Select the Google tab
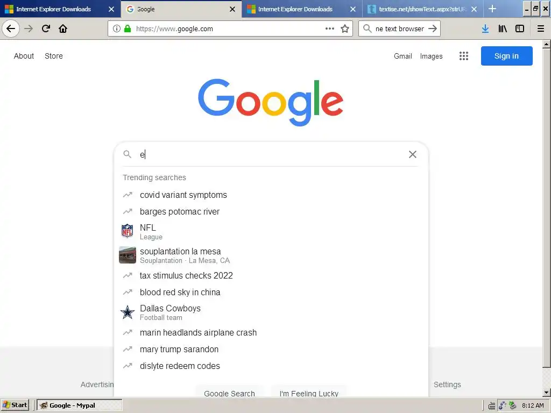This screenshot has height=413, width=551. pyautogui.click(x=181, y=9)
